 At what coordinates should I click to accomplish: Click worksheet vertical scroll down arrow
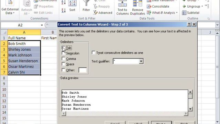coord(217,122)
